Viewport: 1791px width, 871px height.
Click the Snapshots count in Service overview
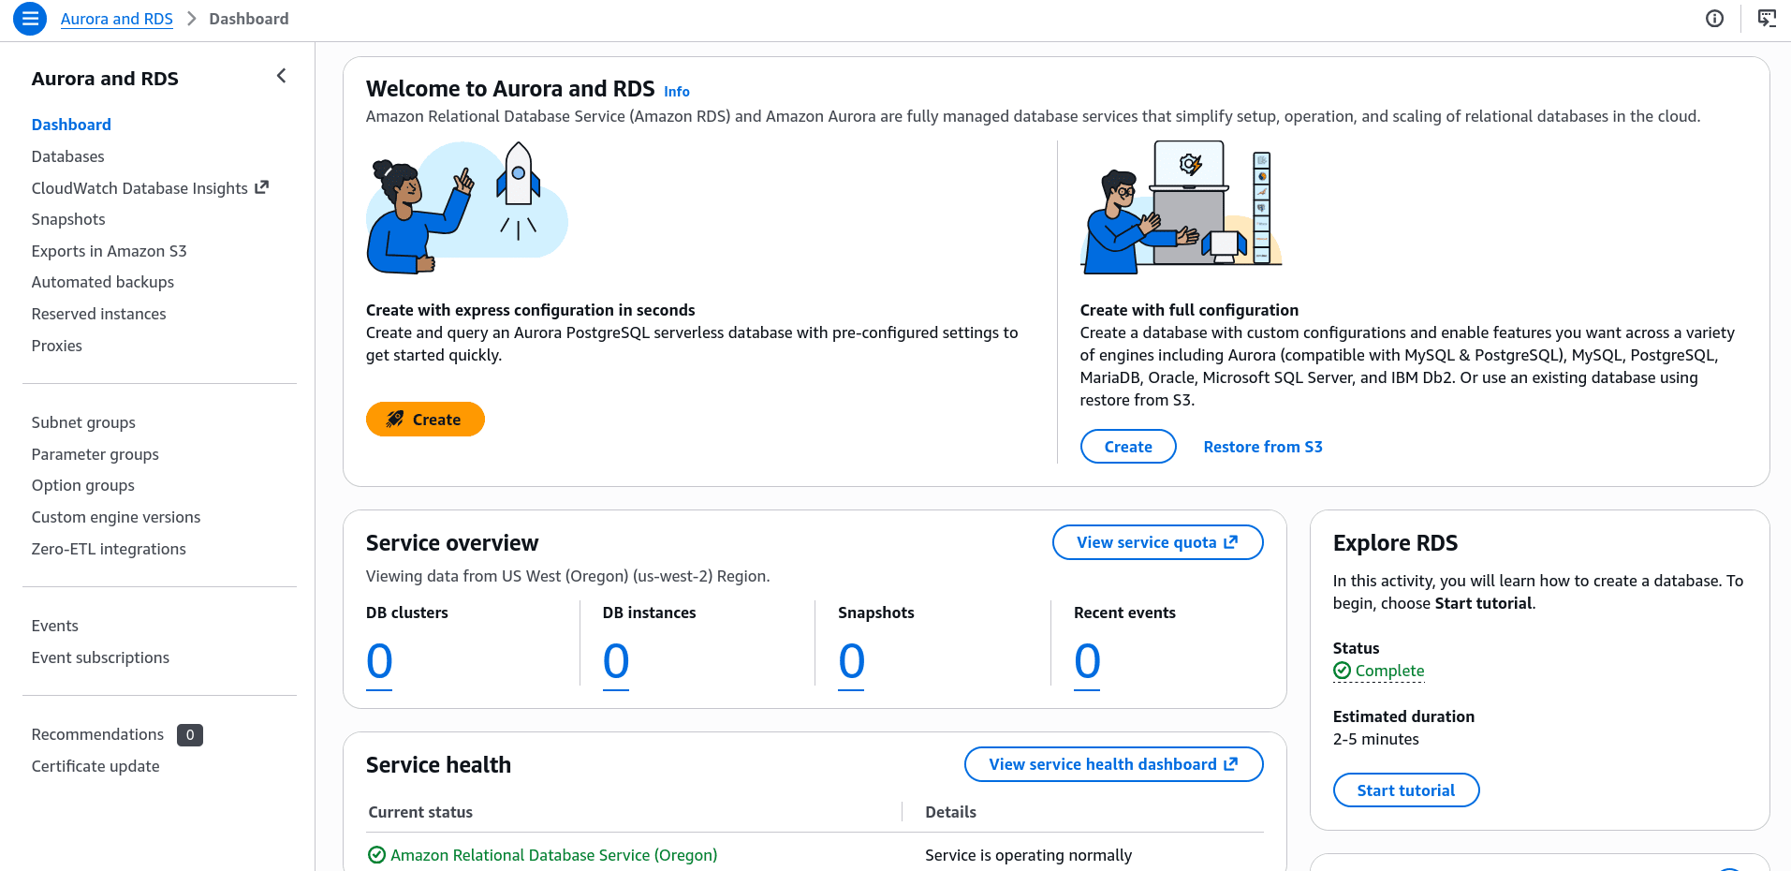click(851, 662)
